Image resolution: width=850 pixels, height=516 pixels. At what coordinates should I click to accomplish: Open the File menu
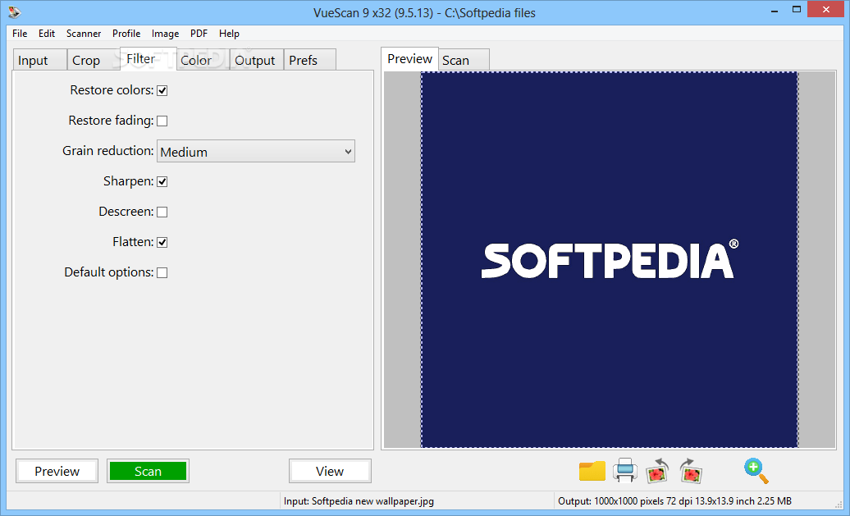click(20, 34)
